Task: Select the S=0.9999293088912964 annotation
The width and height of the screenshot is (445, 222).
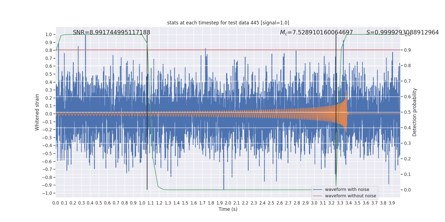Action: tap(402, 32)
